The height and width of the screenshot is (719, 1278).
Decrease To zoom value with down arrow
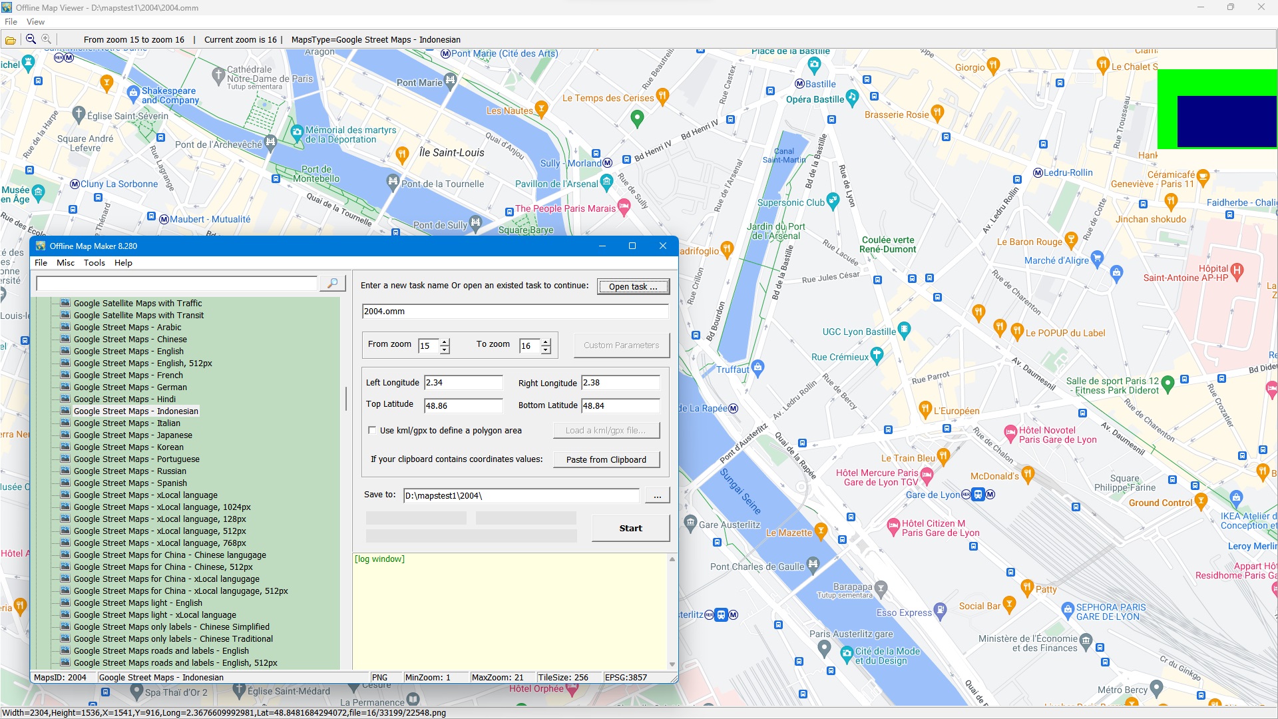(546, 350)
